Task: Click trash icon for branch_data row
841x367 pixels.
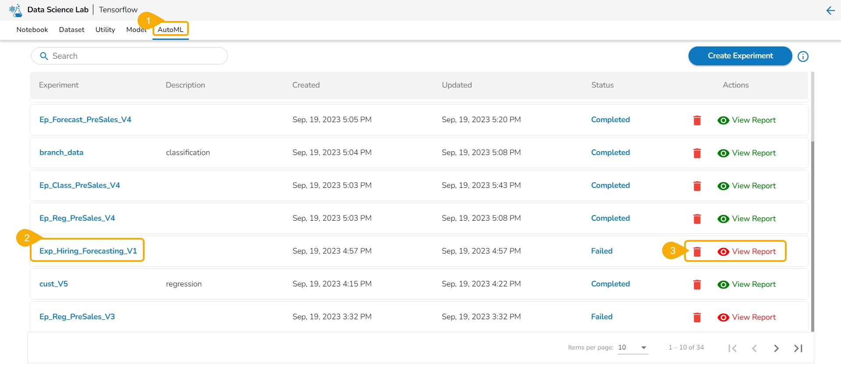Action: [x=697, y=153]
